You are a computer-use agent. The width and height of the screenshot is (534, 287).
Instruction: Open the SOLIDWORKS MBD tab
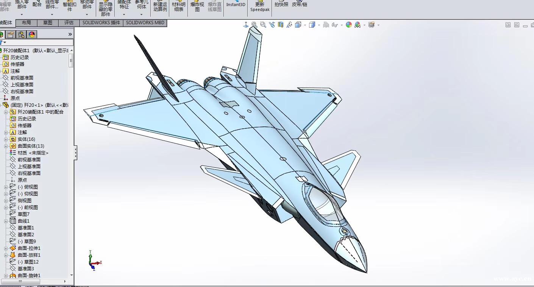pos(145,23)
